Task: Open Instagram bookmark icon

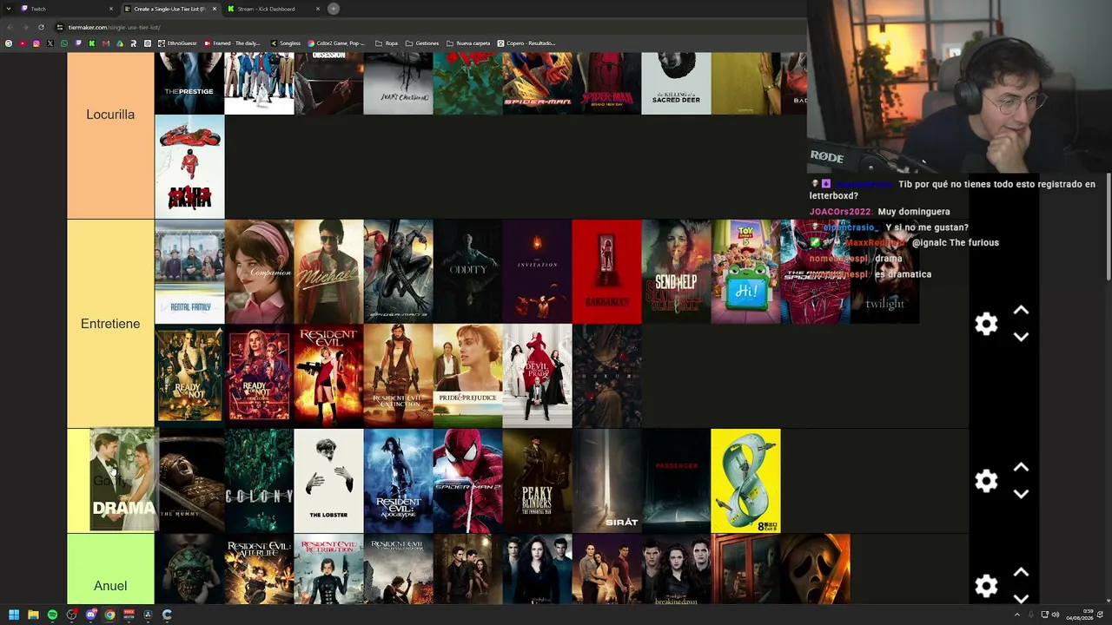Action: [36, 43]
